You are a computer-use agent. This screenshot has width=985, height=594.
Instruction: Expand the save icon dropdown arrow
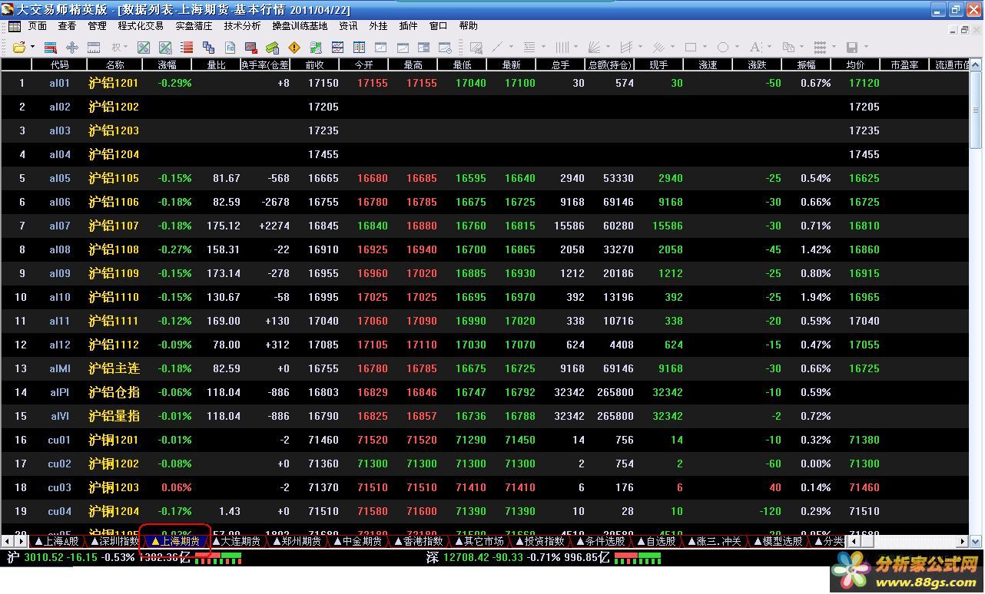pos(867,47)
